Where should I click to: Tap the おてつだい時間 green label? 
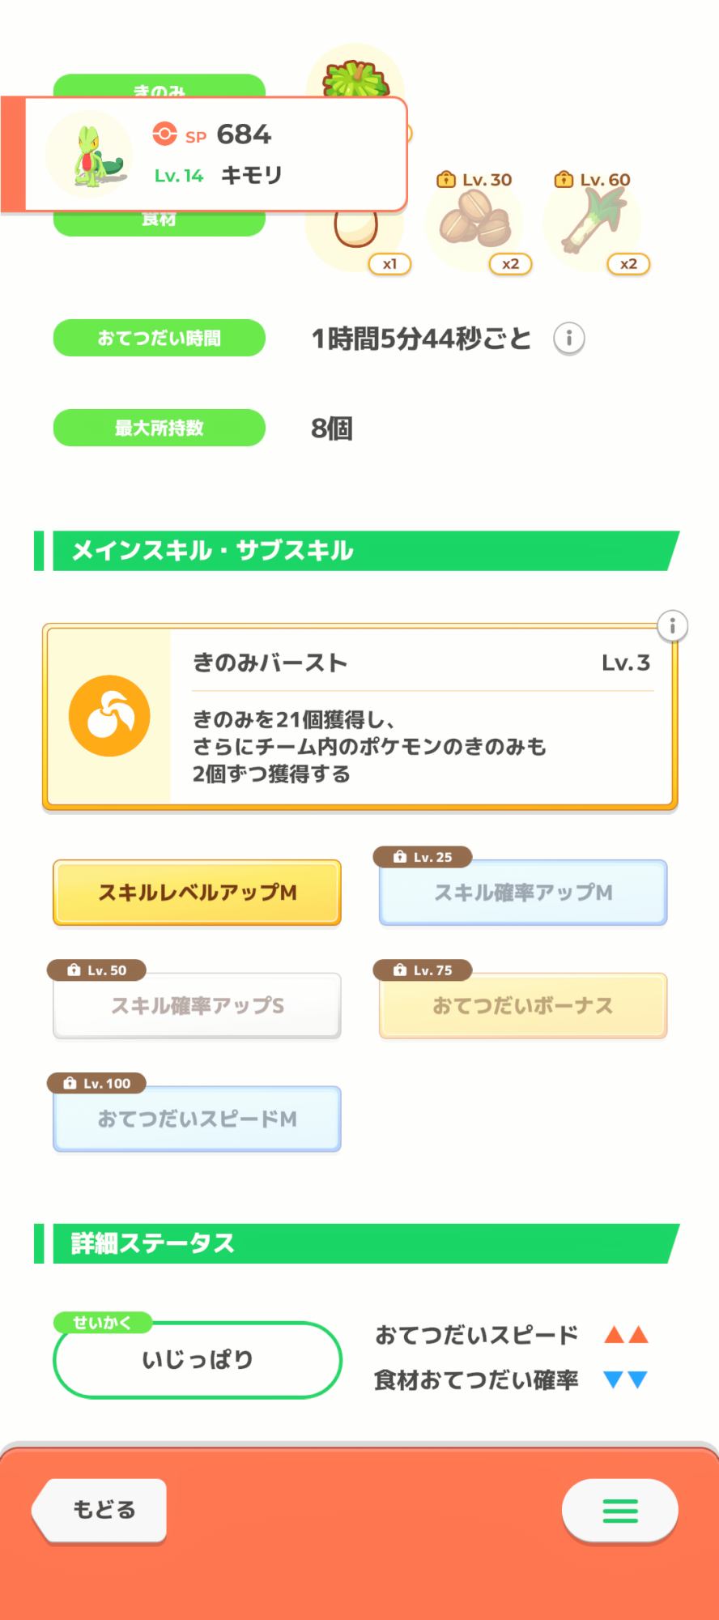pos(160,339)
